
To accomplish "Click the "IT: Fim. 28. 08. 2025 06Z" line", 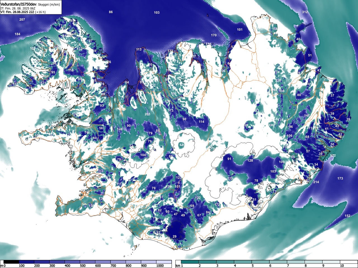I will coord(18,8).
